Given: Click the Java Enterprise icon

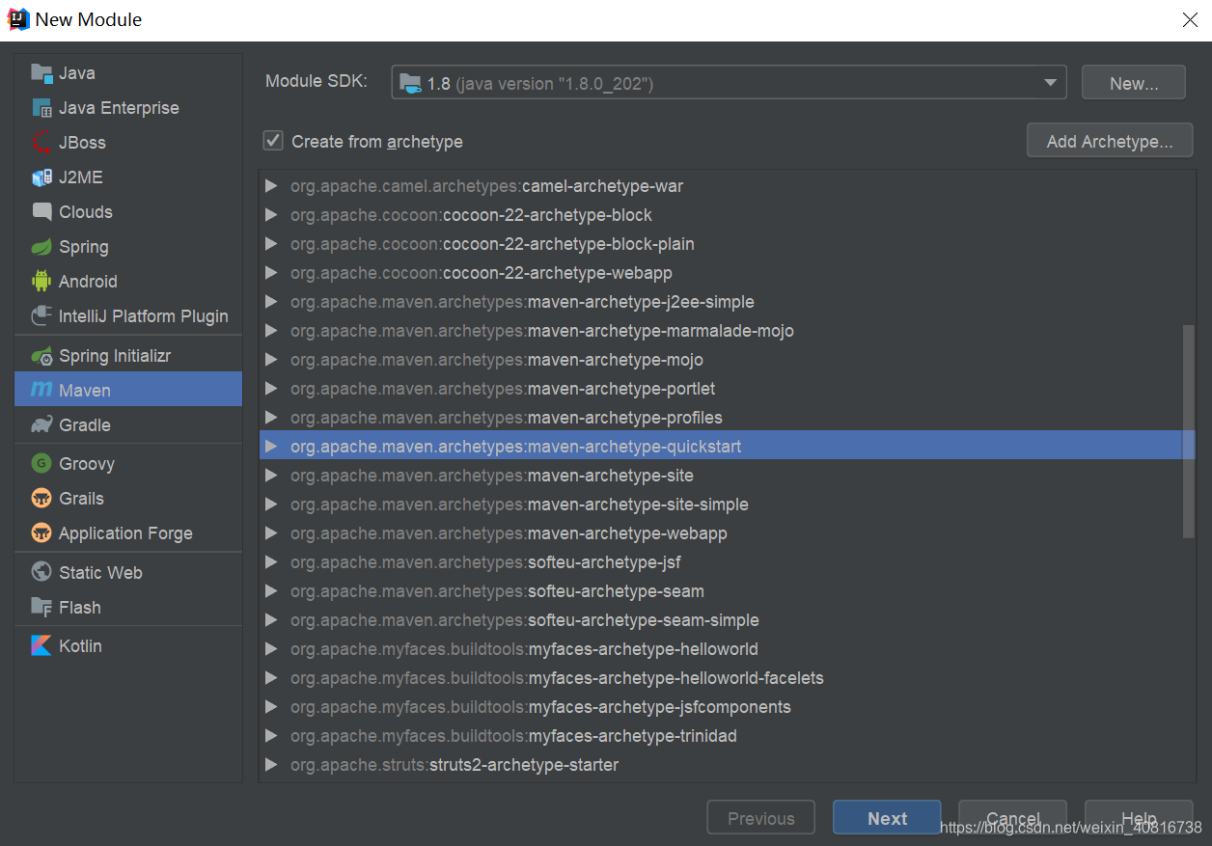Looking at the screenshot, I should pyautogui.click(x=41, y=108).
